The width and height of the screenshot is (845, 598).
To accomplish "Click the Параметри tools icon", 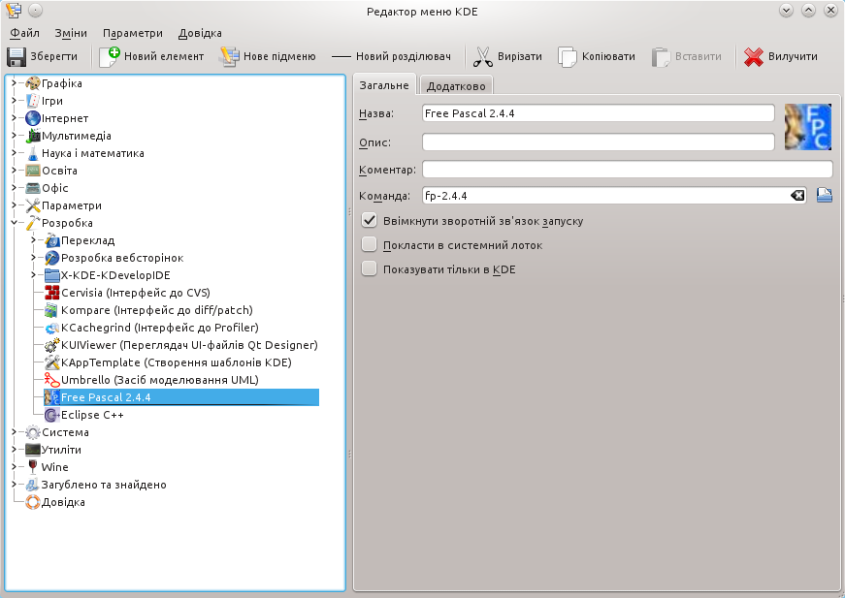I will click(x=33, y=205).
